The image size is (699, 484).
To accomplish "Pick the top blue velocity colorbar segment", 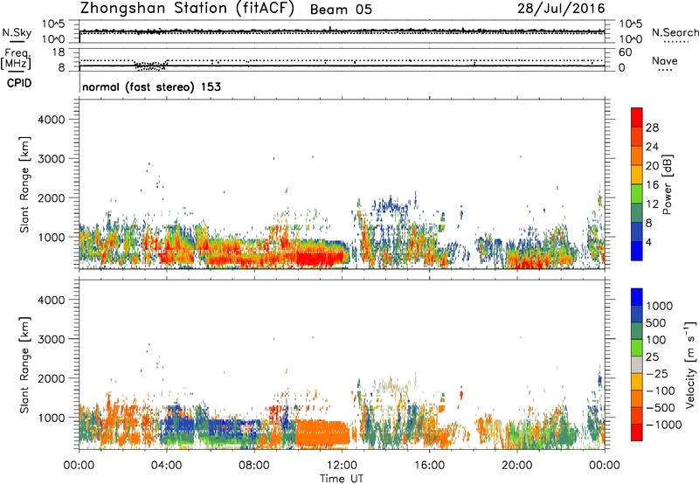I will coord(637,297).
